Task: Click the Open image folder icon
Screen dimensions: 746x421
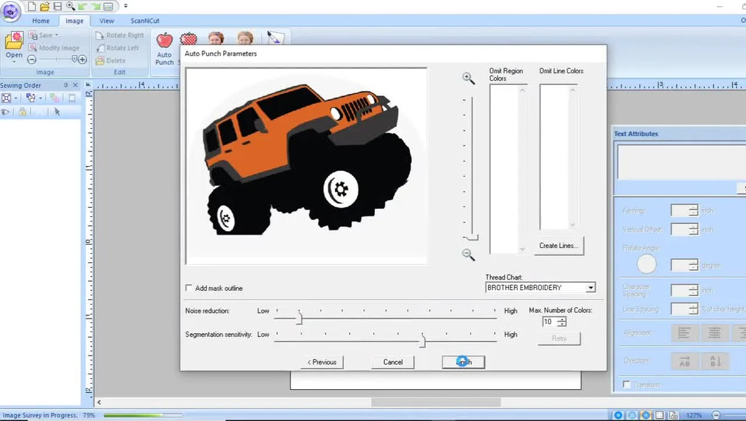Action: coord(14,41)
